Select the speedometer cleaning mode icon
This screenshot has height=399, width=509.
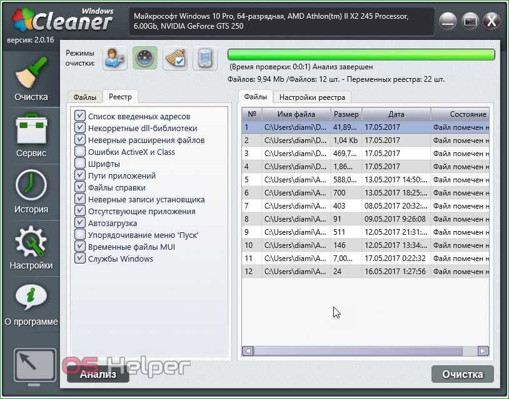pyautogui.click(x=145, y=58)
